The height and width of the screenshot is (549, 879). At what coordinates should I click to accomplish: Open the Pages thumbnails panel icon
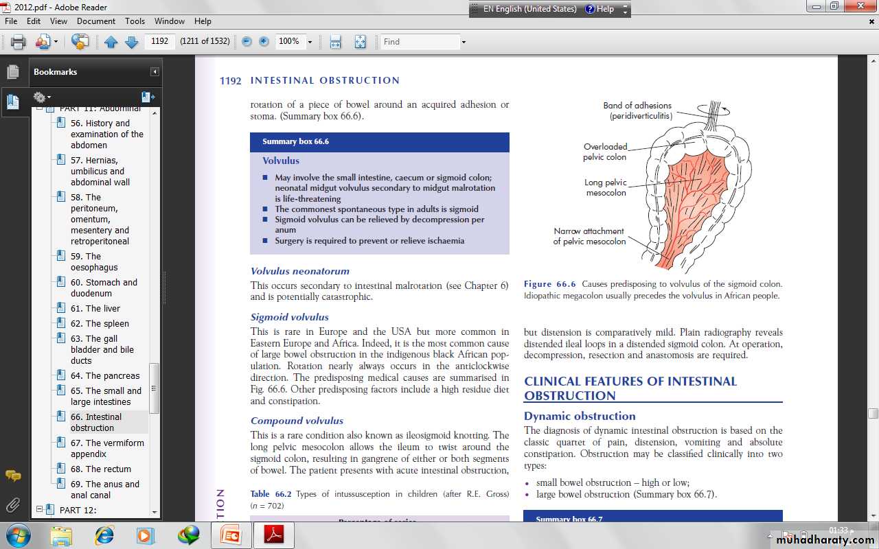pyautogui.click(x=12, y=71)
